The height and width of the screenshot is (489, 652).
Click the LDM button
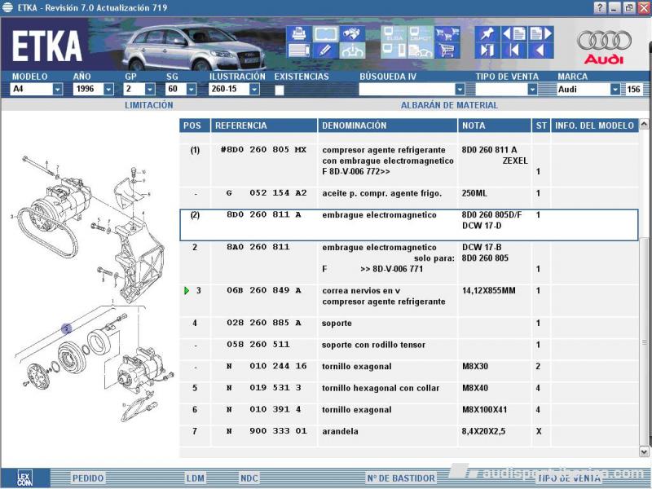point(196,478)
